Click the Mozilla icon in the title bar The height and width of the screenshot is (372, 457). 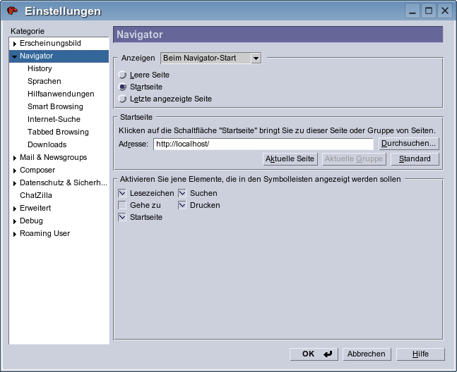click(13, 11)
